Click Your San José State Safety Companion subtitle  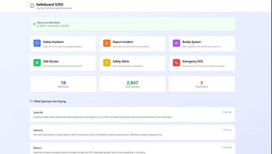[54, 8]
